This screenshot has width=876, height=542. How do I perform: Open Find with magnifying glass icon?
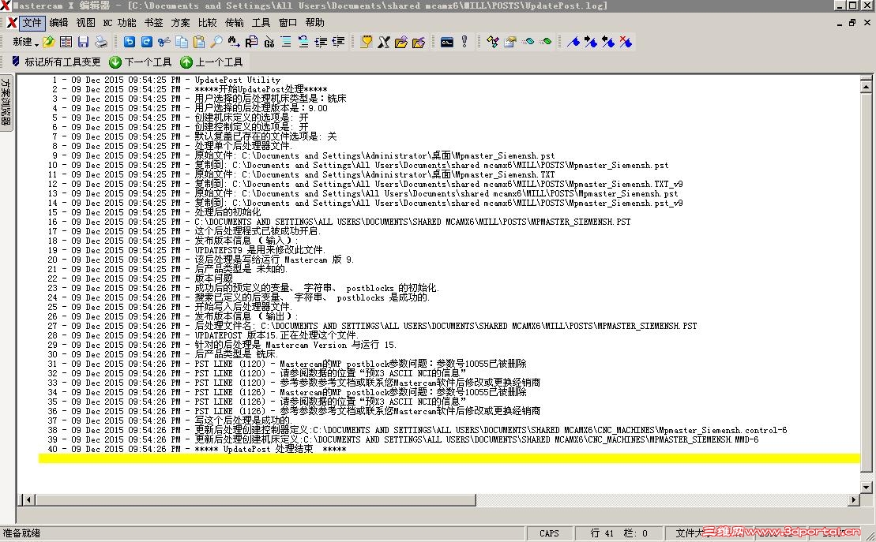coord(216,42)
